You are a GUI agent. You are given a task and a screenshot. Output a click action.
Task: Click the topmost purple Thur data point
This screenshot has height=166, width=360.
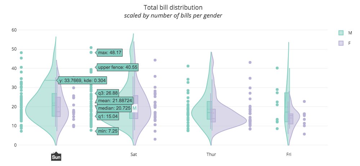(250, 62)
